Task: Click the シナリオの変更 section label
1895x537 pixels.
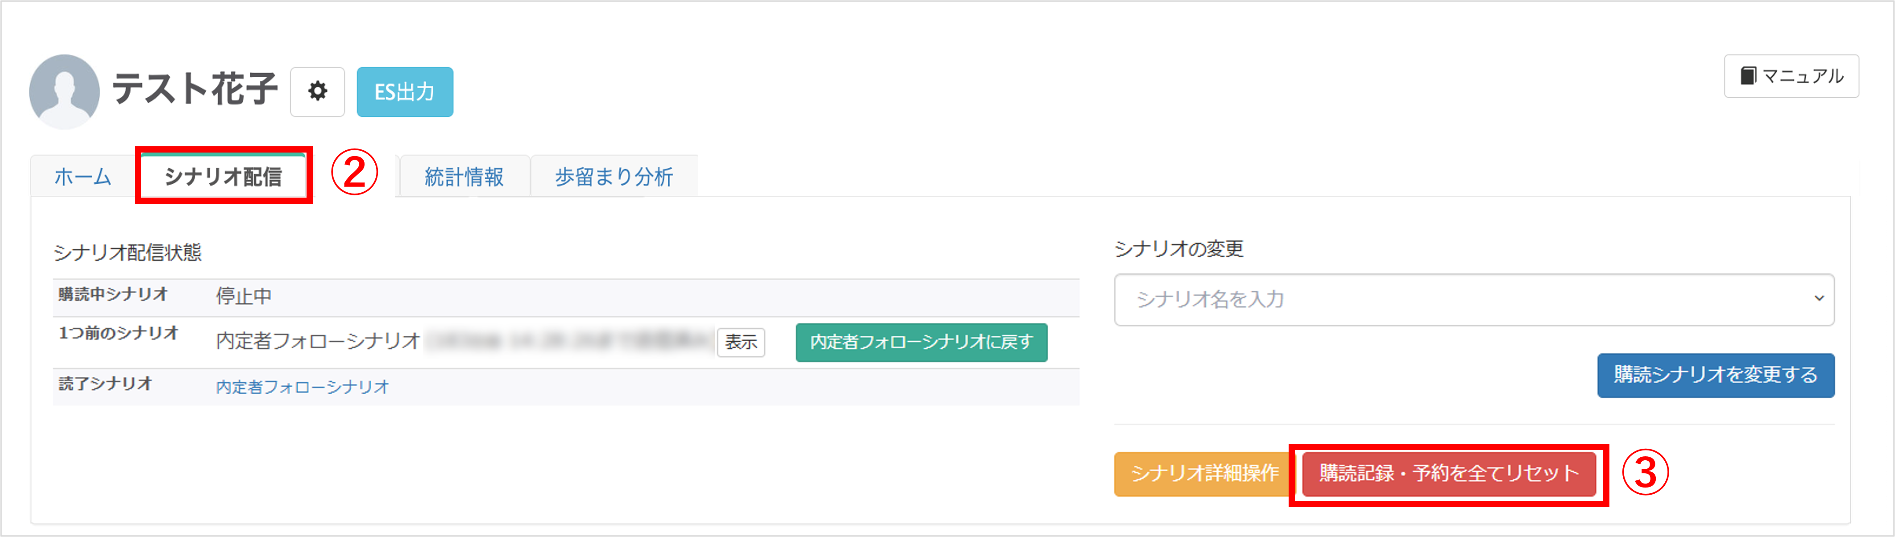Action: [x=1178, y=249]
